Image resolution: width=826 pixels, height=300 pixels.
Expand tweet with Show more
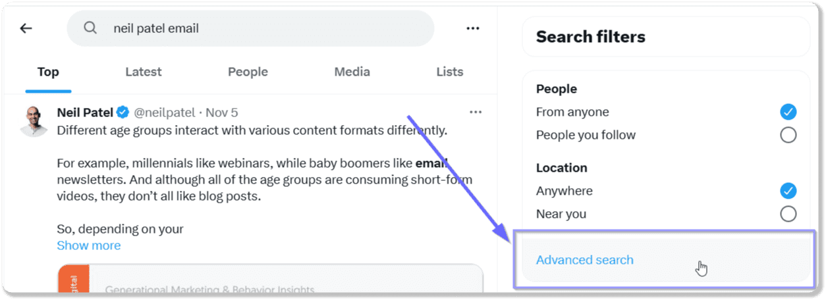pos(89,245)
